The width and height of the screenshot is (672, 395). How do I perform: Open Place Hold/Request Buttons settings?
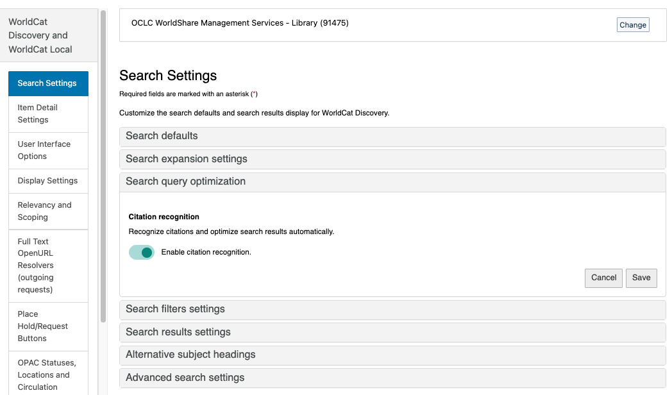point(49,326)
